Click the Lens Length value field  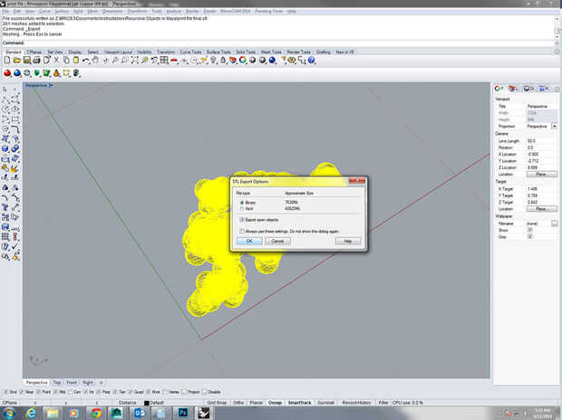click(x=541, y=140)
